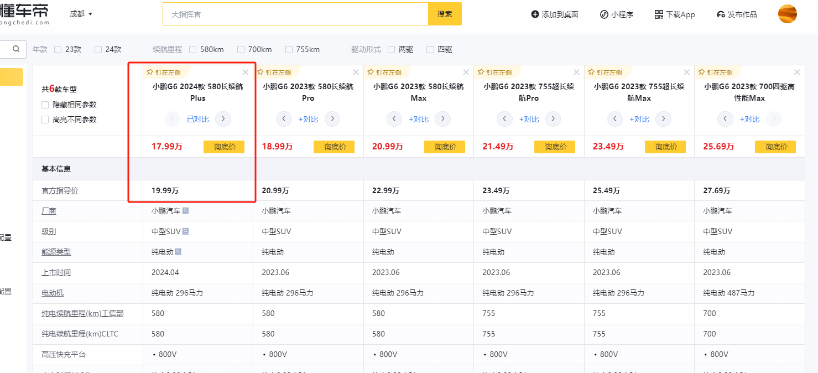Screen dimensions: 818x373
Task: Close the 2023款 700四驱高性能Max column
Action: pos(797,72)
